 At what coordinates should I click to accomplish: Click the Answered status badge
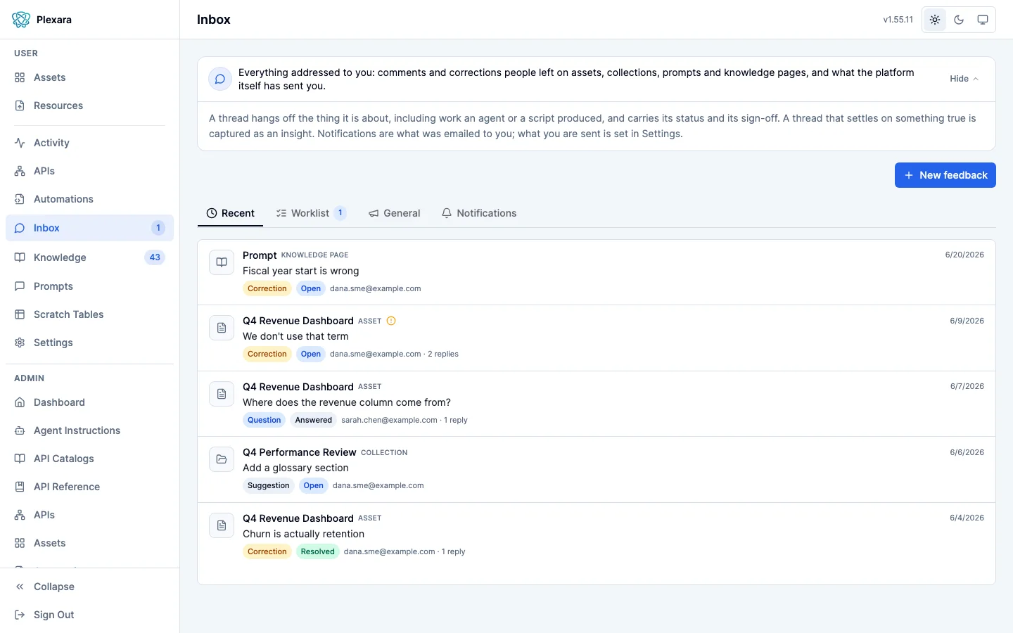pyautogui.click(x=314, y=420)
